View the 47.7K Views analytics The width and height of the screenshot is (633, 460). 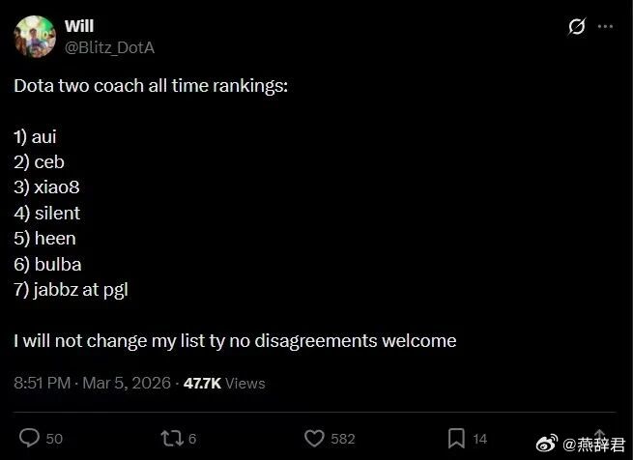223,383
